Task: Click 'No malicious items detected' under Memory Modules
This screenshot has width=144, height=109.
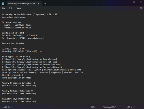Action: 19,93
